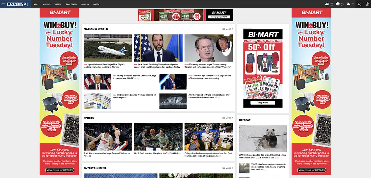This screenshot has width=371, height=178.
Task: Open the hamburger menu icon
Action: (3, 4)
